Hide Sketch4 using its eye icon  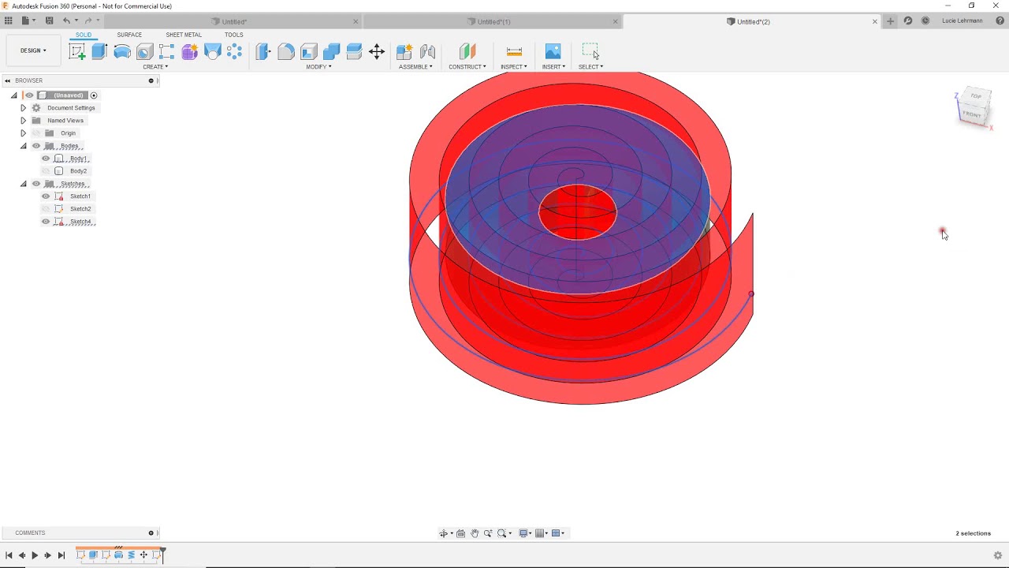[46, 222]
